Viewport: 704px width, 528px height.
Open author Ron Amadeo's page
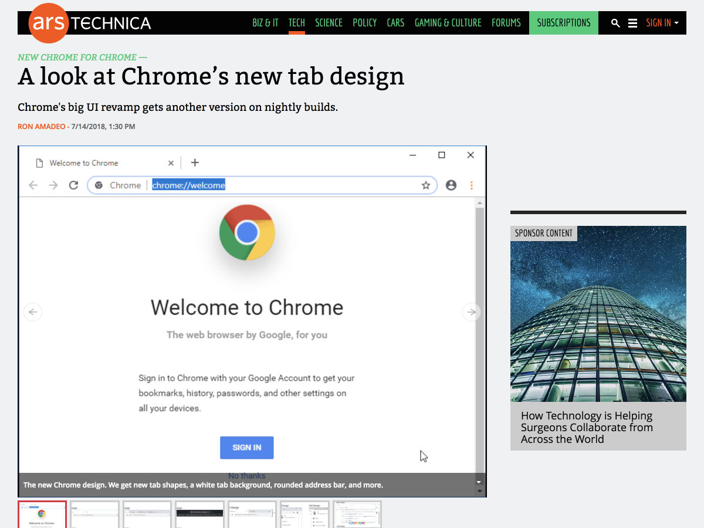coord(42,127)
